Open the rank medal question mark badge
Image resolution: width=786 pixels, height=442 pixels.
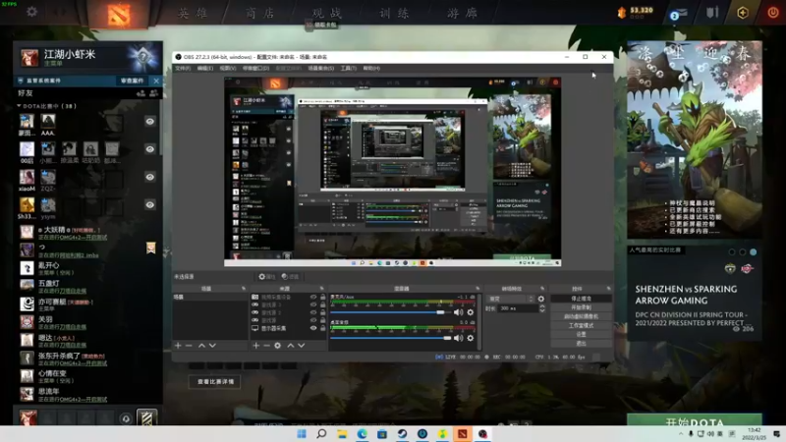point(142,57)
